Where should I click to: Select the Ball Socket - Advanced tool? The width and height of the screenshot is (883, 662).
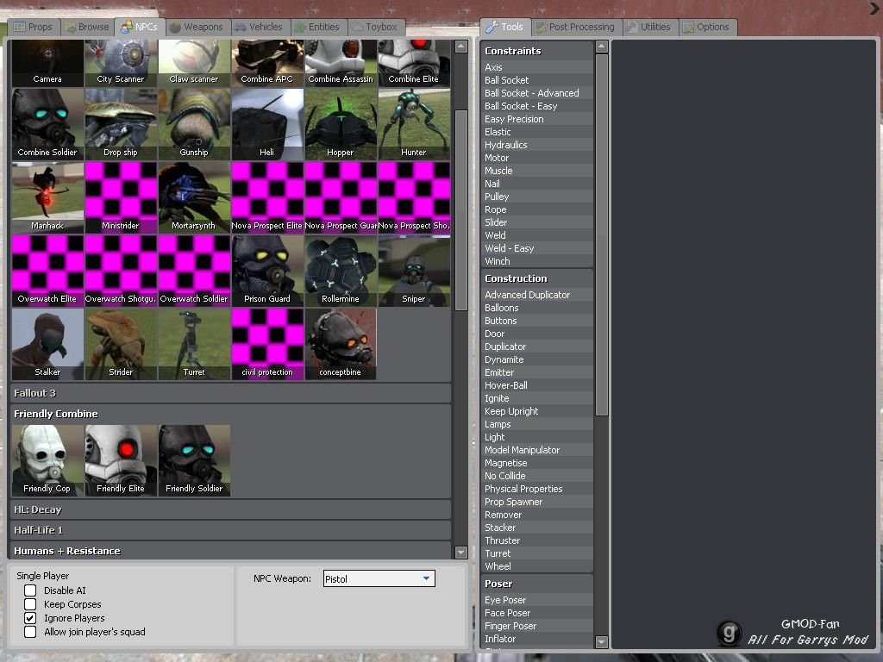pyautogui.click(x=537, y=93)
